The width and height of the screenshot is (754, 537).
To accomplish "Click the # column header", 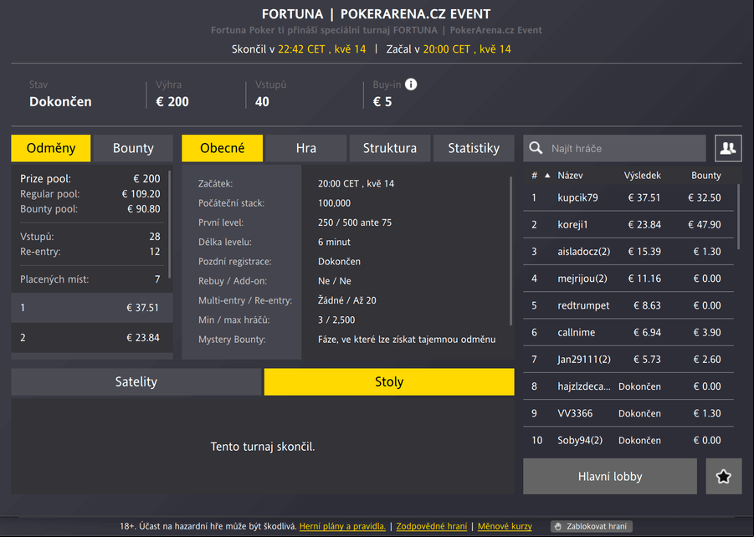I will [534, 176].
